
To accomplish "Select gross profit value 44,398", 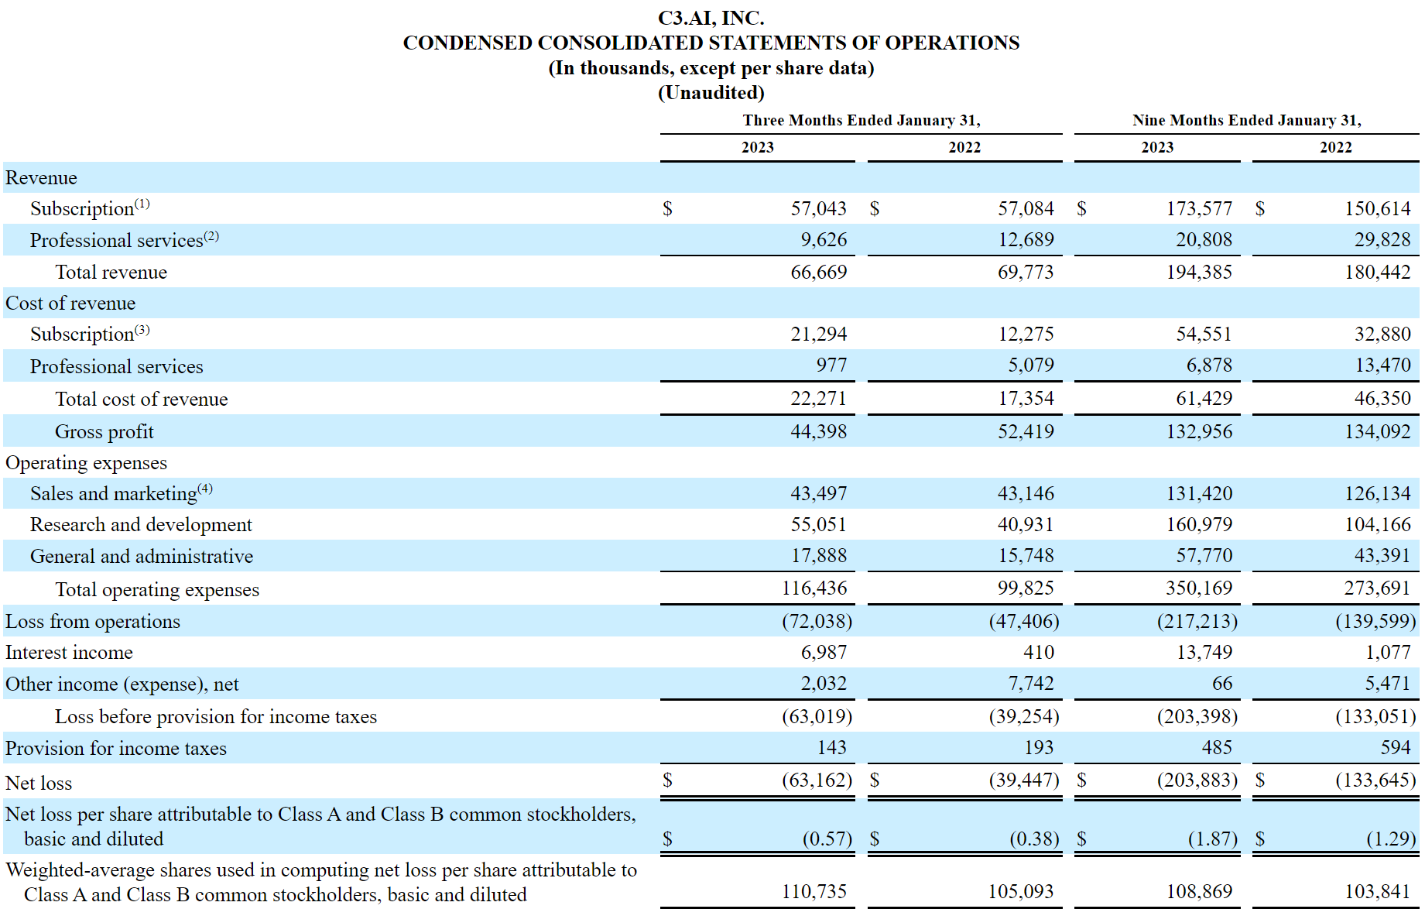I will pos(818,432).
